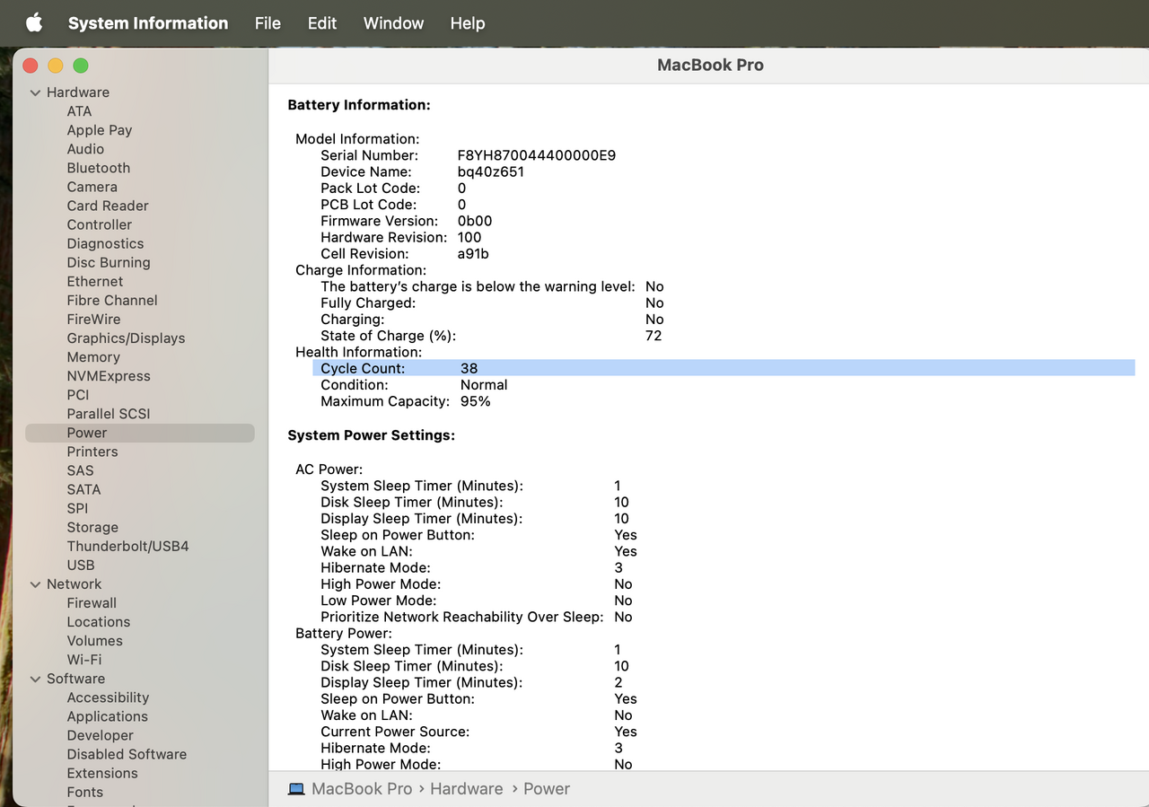
Task: Select Fonts under Software
Action: pyautogui.click(x=85, y=792)
